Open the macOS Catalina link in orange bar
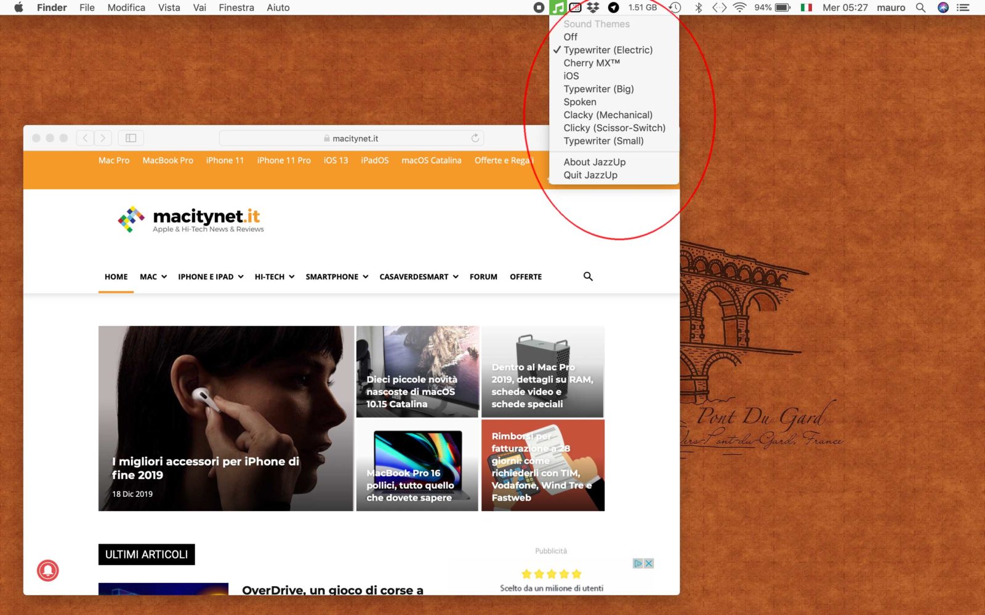Screen dimensions: 985x615 pyautogui.click(x=431, y=160)
